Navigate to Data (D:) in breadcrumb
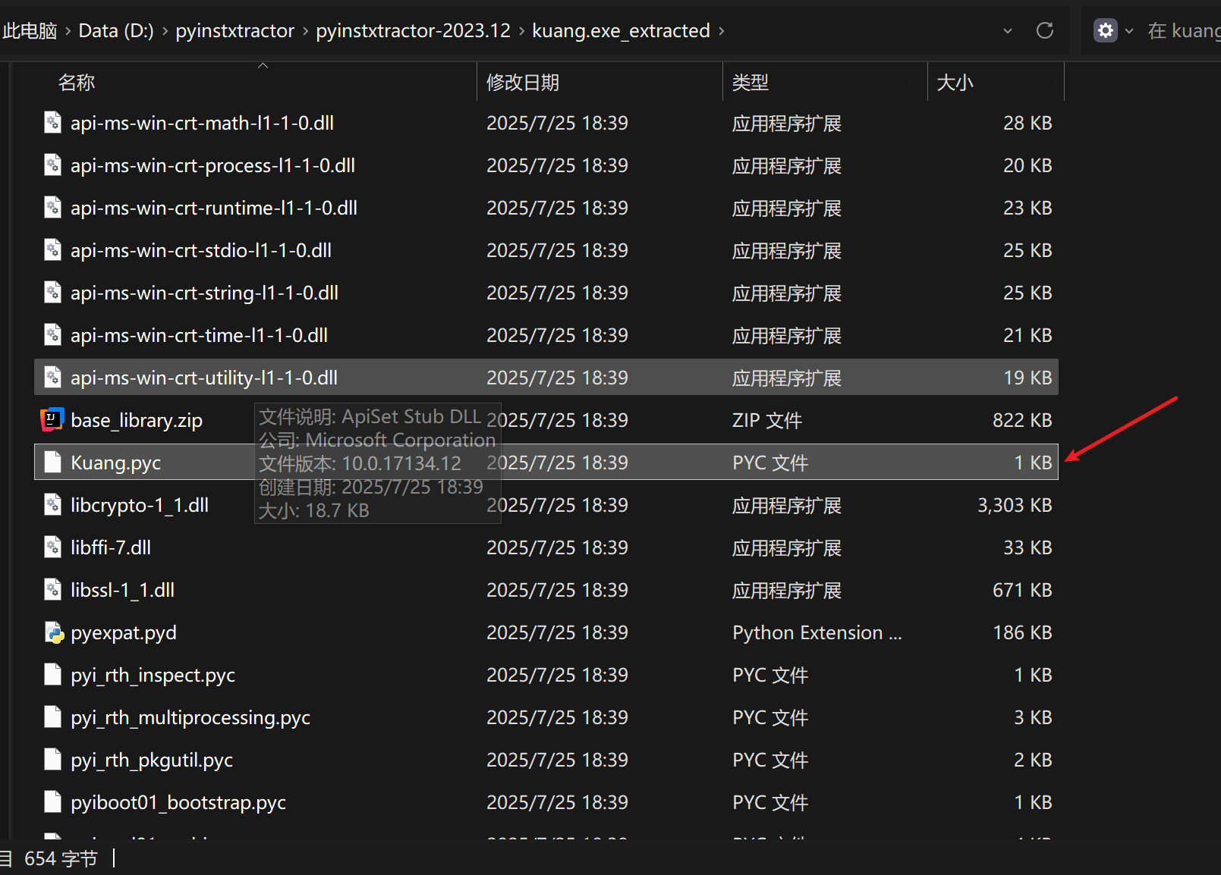 tap(116, 31)
